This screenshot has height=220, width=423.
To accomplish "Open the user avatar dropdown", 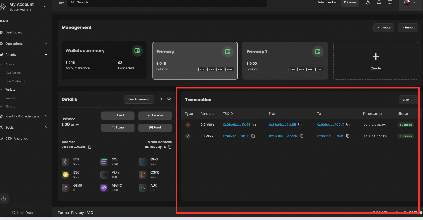I will coord(410,3).
